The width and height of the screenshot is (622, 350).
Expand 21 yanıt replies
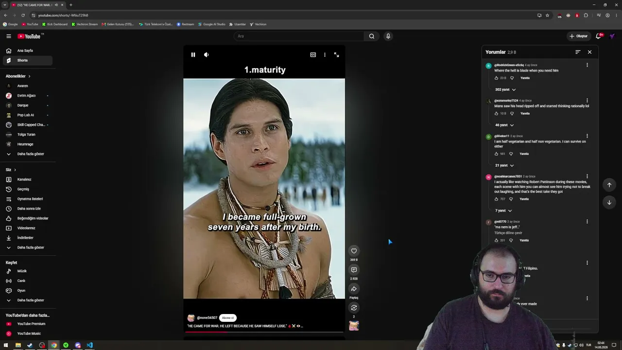pos(504,165)
